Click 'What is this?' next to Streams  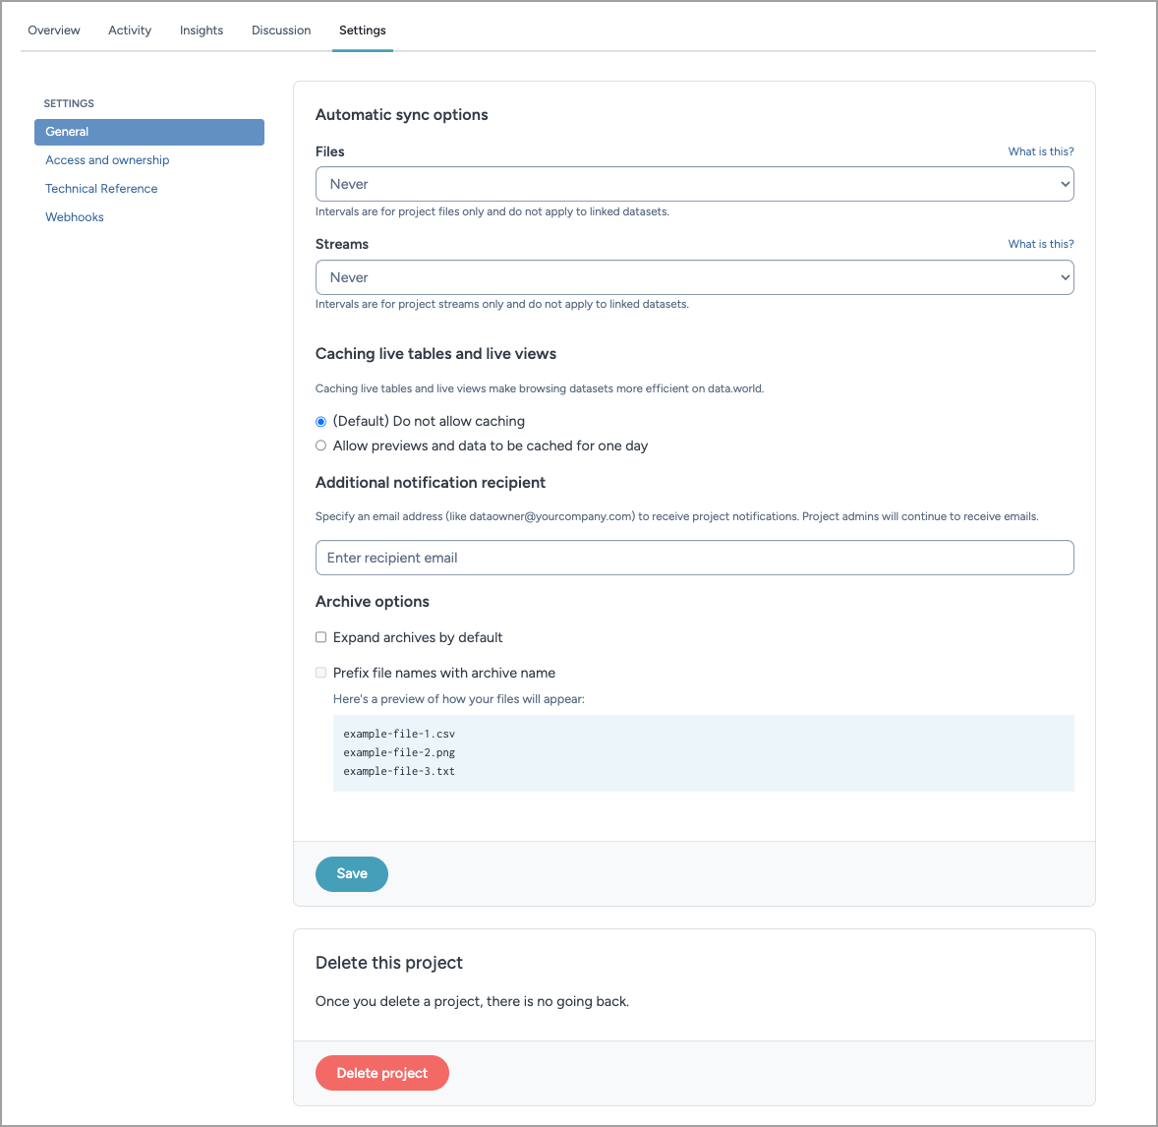coord(1041,244)
